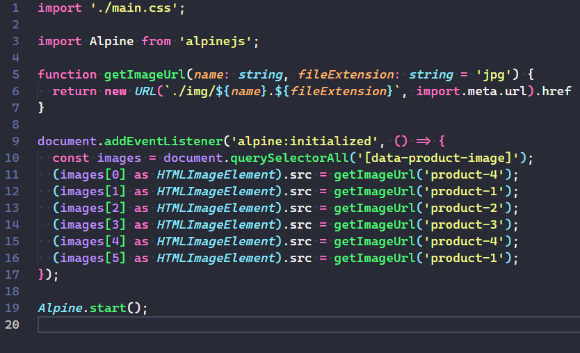Viewport: 580px width, 353px height.
Task: Click line number 3 in the gutter
Action: 15,41
